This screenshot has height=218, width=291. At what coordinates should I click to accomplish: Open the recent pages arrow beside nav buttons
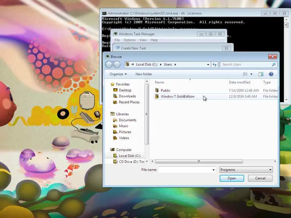pos(122,64)
